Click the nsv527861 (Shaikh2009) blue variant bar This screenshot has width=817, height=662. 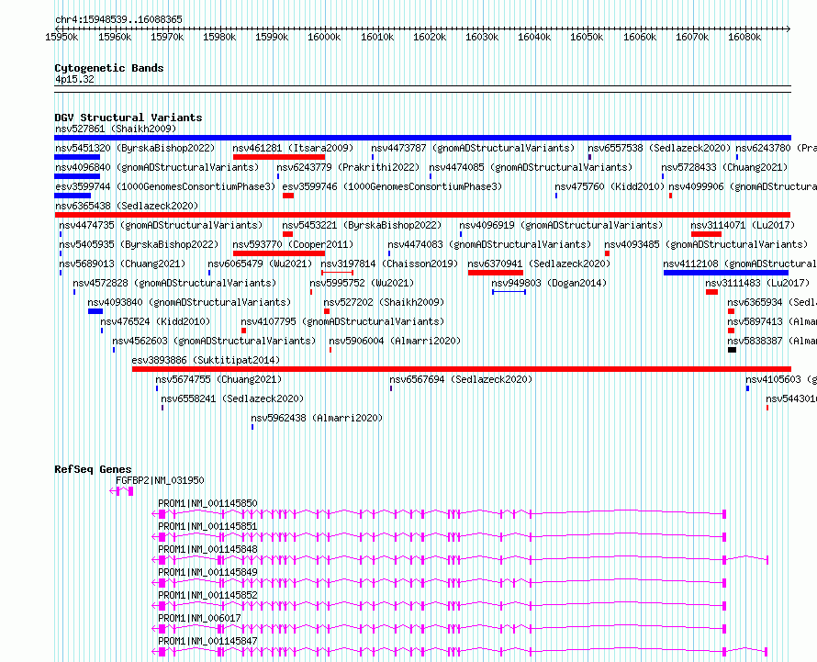click(x=422, y=138)
